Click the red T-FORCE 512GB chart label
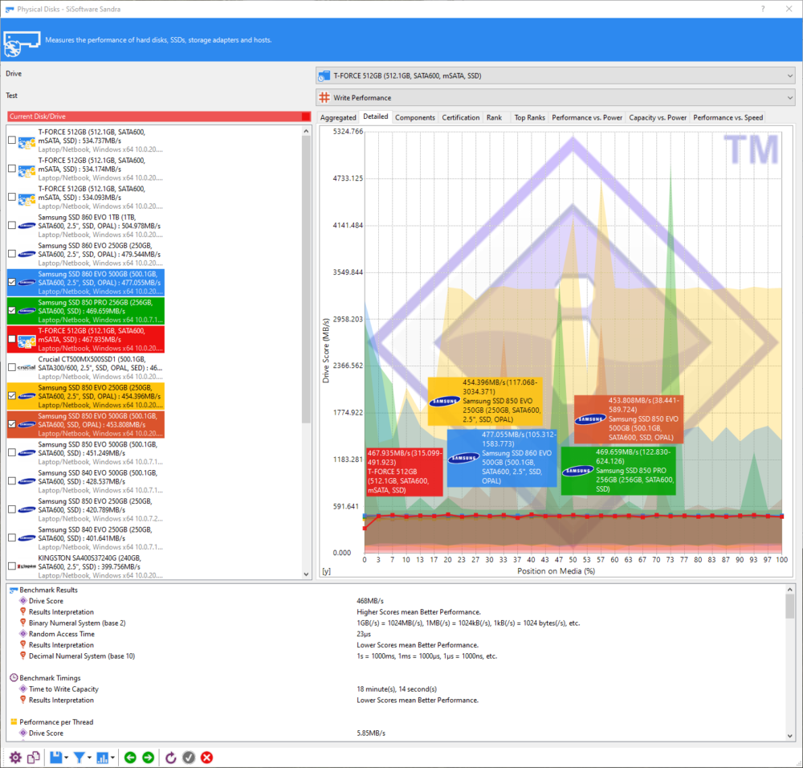803x768 pixels. click(x=405, y=472)
